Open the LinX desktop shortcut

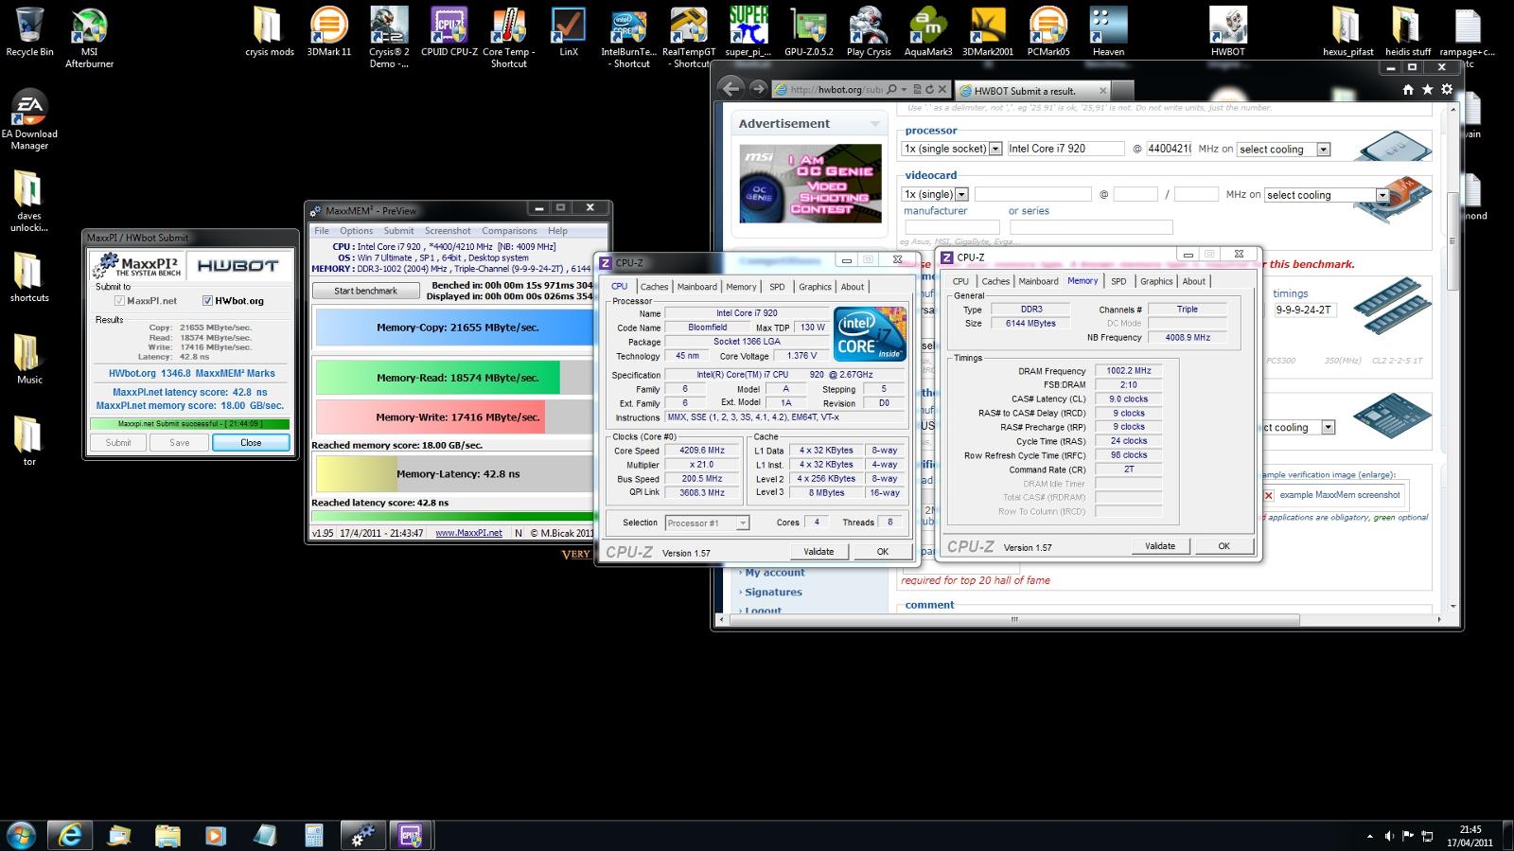569,31
